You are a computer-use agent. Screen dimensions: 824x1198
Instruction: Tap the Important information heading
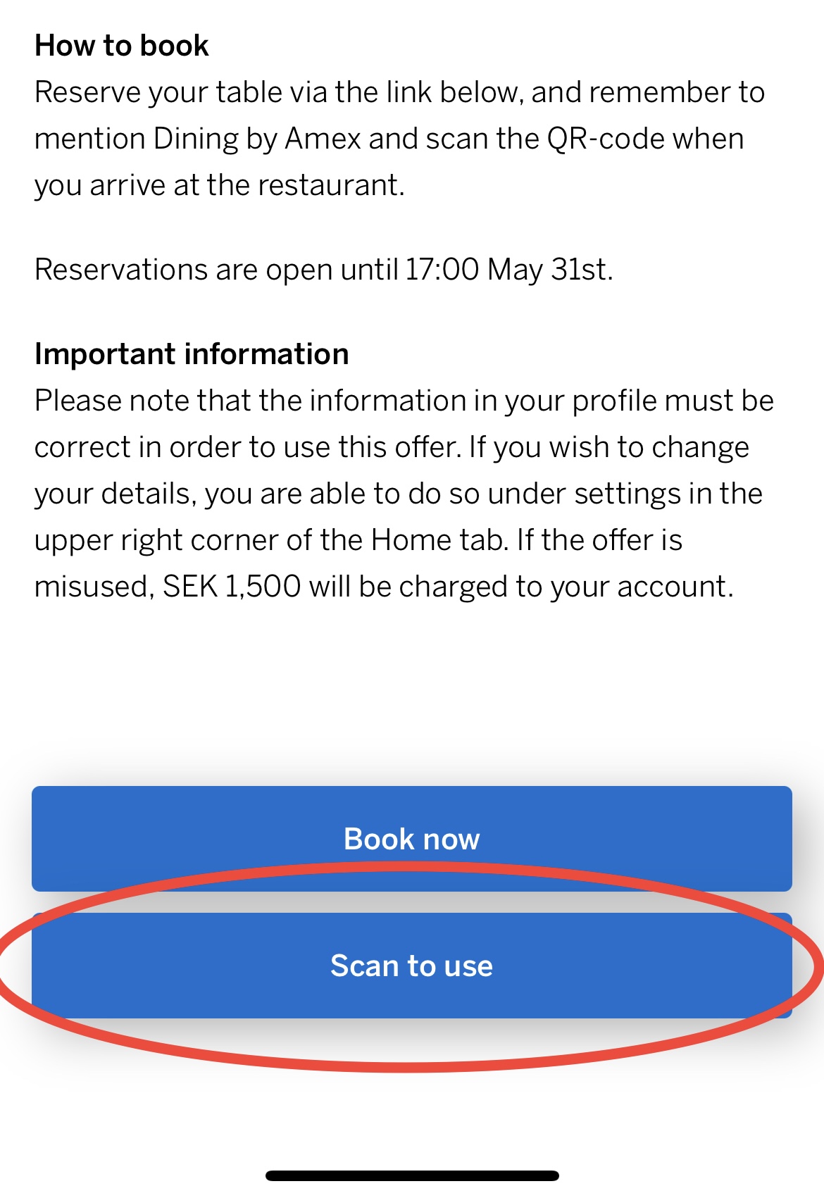tap(192, 354)
